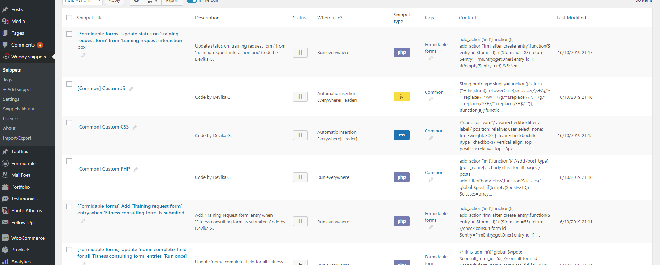Viewport: 660px width, 265px height.
Task: Open the Bulk Actions dropdown
Action: click(x=82, y=1)
